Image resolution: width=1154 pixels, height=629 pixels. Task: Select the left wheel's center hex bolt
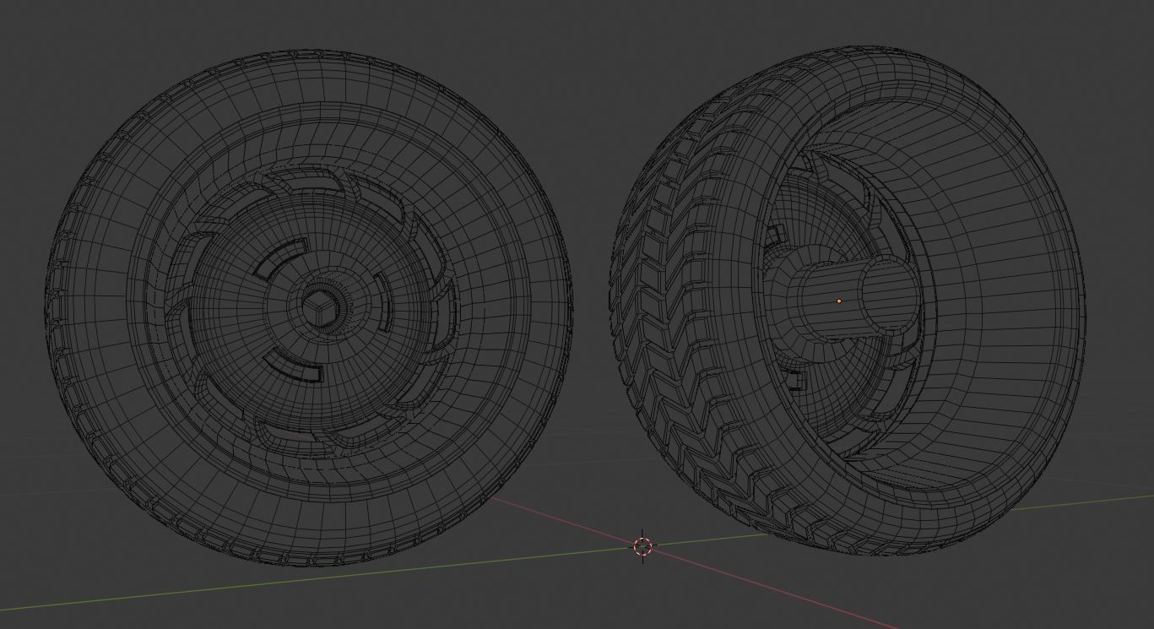[x=319, y=309]
